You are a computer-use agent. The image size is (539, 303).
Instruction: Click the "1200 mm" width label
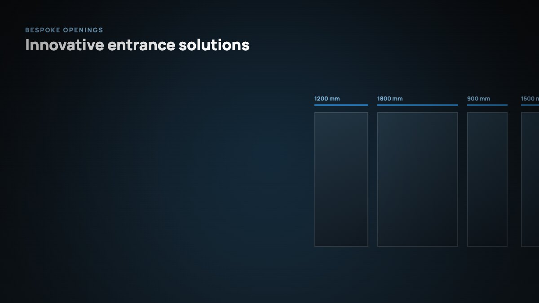click(327, 99)
